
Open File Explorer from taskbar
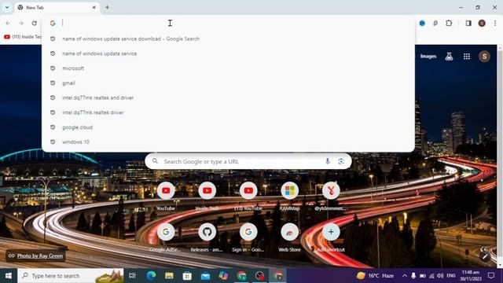click(x=169, y=276)
